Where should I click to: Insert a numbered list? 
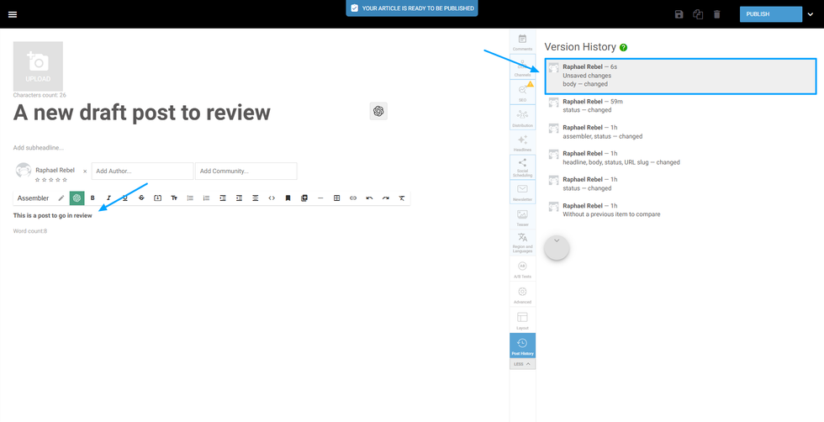click(206, 198)
